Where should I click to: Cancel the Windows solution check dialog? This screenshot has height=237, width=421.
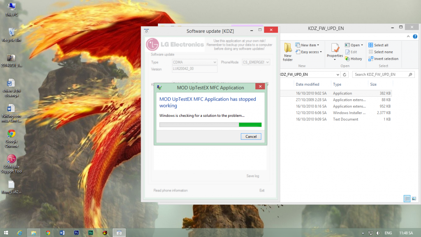tap(251, 137)
